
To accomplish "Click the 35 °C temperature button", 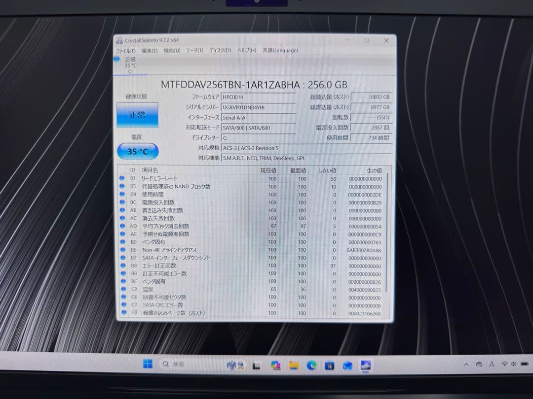I will 138,151.
